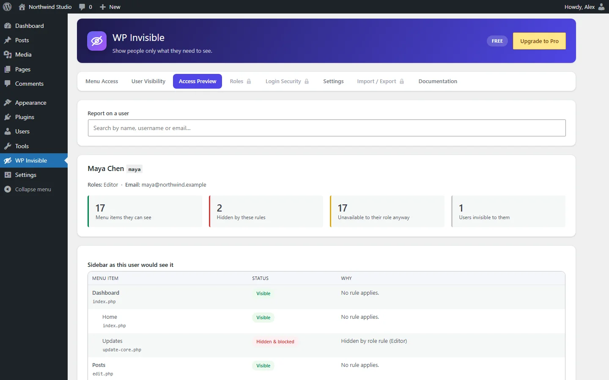Click the WP Invisible header logo
Viewport: 609px width, 380px height.
[x=97, y=41]
